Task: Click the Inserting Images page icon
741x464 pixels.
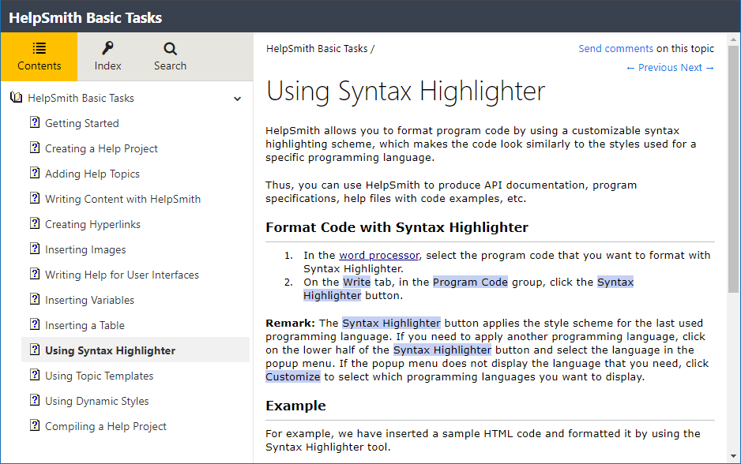Action: pos(35,249)
